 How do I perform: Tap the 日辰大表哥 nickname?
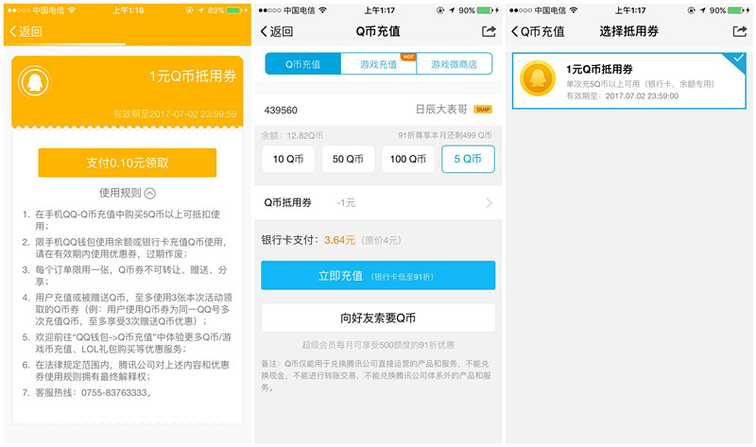point(441,110)
